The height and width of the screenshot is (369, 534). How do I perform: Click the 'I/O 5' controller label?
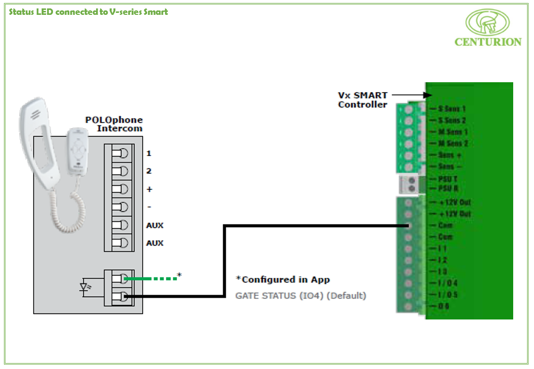[x=447, y=295]
